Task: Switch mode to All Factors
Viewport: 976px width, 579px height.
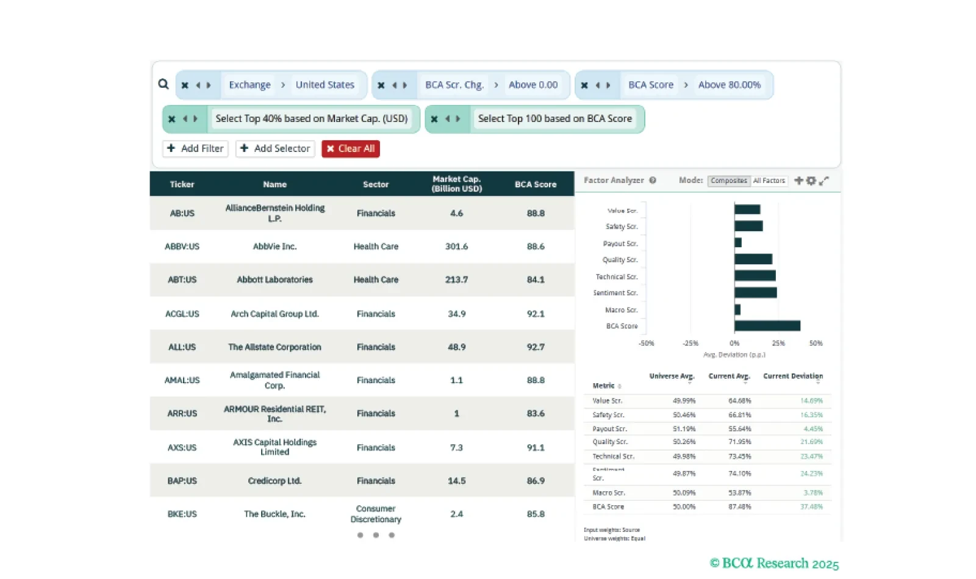Action: (x=769, y=181)
